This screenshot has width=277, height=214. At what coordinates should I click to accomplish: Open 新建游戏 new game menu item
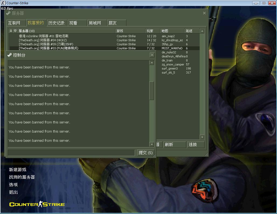(x=18, y=170)
